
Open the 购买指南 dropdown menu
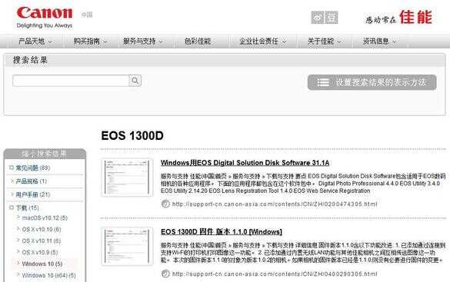coord(90,41)
